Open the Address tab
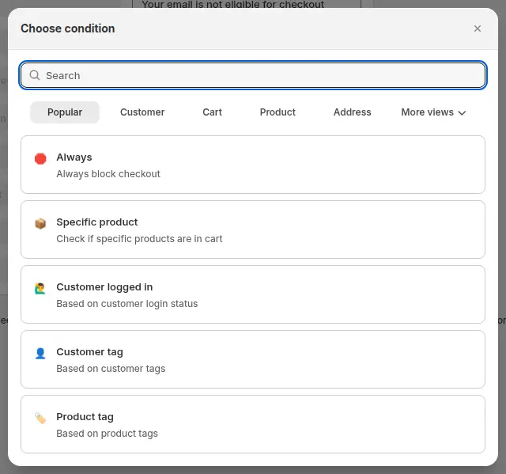 pyautogui.click(x=352, y=112)
